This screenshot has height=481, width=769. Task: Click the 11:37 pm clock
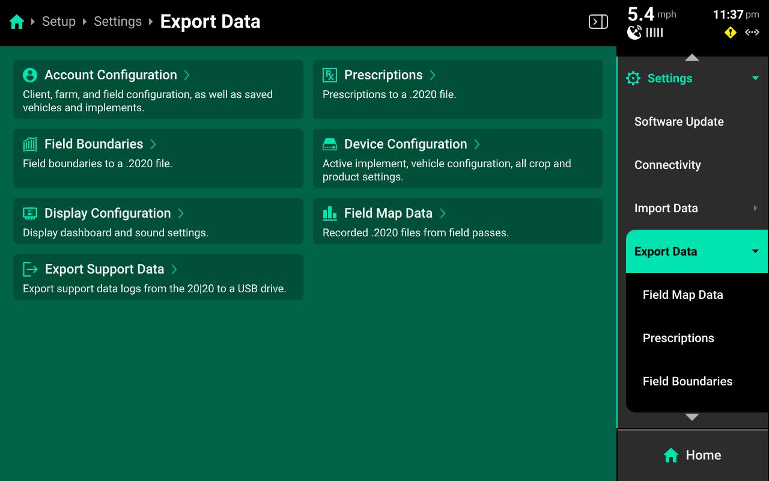point(736,14)
